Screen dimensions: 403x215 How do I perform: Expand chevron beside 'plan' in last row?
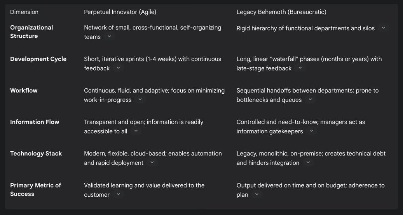coord(256,194)
